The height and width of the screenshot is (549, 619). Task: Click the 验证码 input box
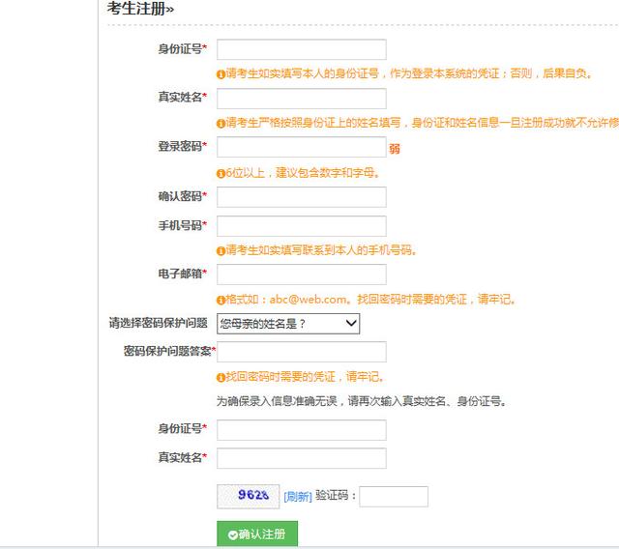point(393,496)
